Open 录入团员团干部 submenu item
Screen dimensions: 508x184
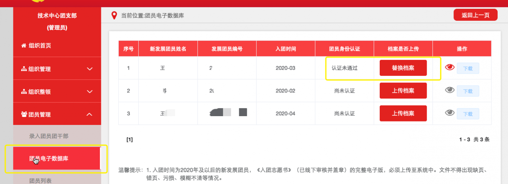point(49,136)
